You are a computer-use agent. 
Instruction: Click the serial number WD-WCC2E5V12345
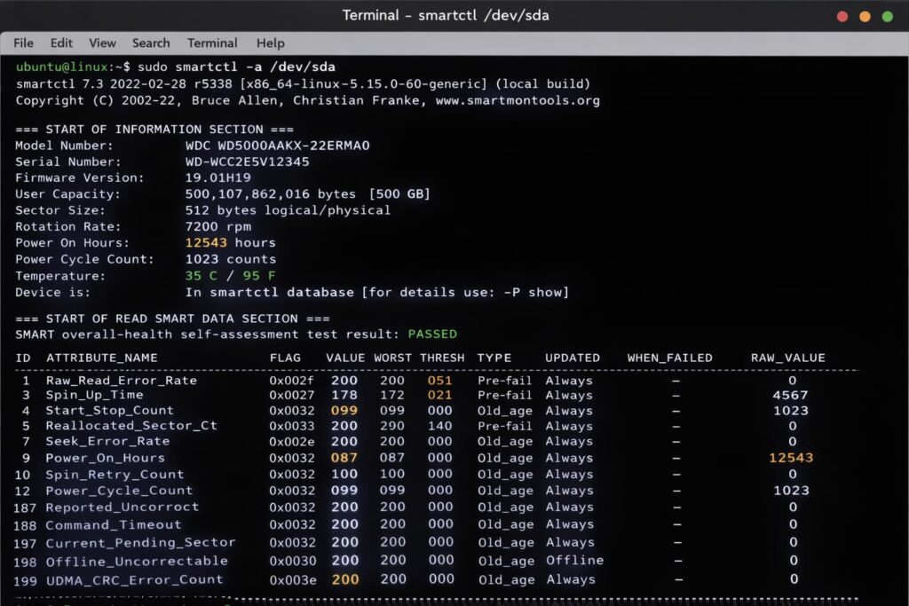click(x=247, y=161)
